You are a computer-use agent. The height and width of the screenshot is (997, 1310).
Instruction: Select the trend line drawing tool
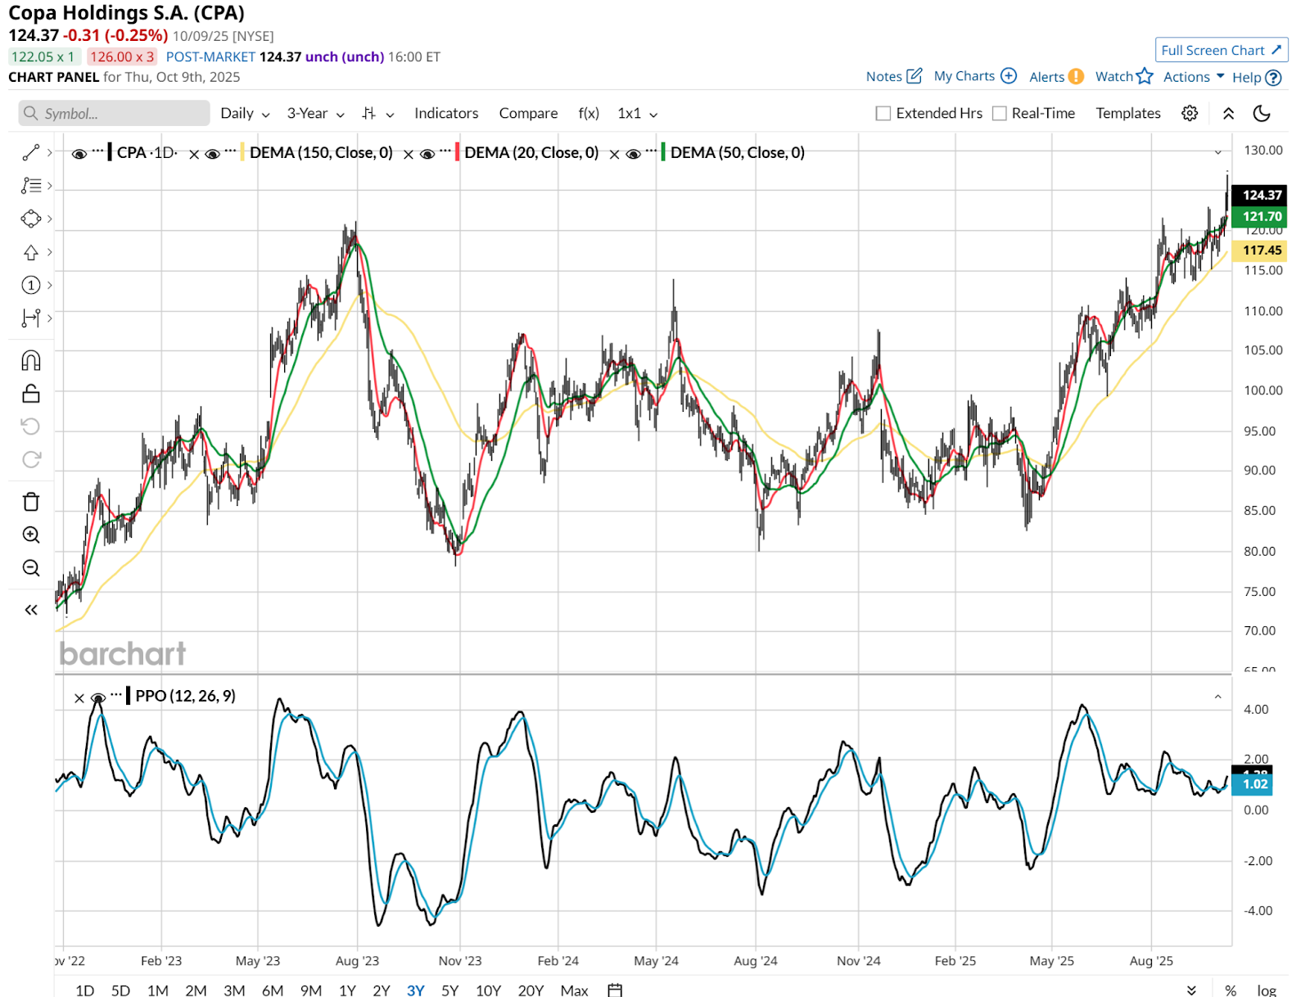pyautogui.click(x=31, y=152)
